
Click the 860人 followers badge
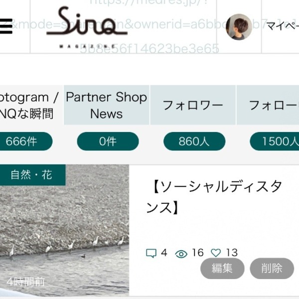(x=194, y=142)
